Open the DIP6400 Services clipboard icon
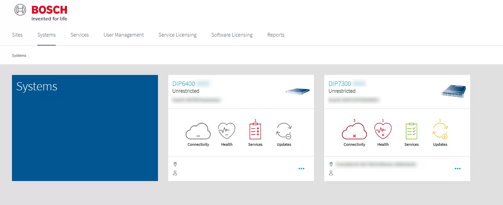503x205 pixels. (x=255, y=131)
